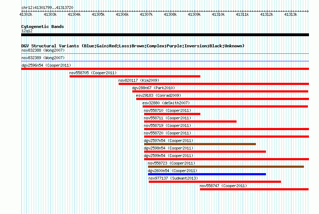Viewport: 319px width, 214px height.
Task: Click the 41303k ruler tick label
Action: [50, 14]
